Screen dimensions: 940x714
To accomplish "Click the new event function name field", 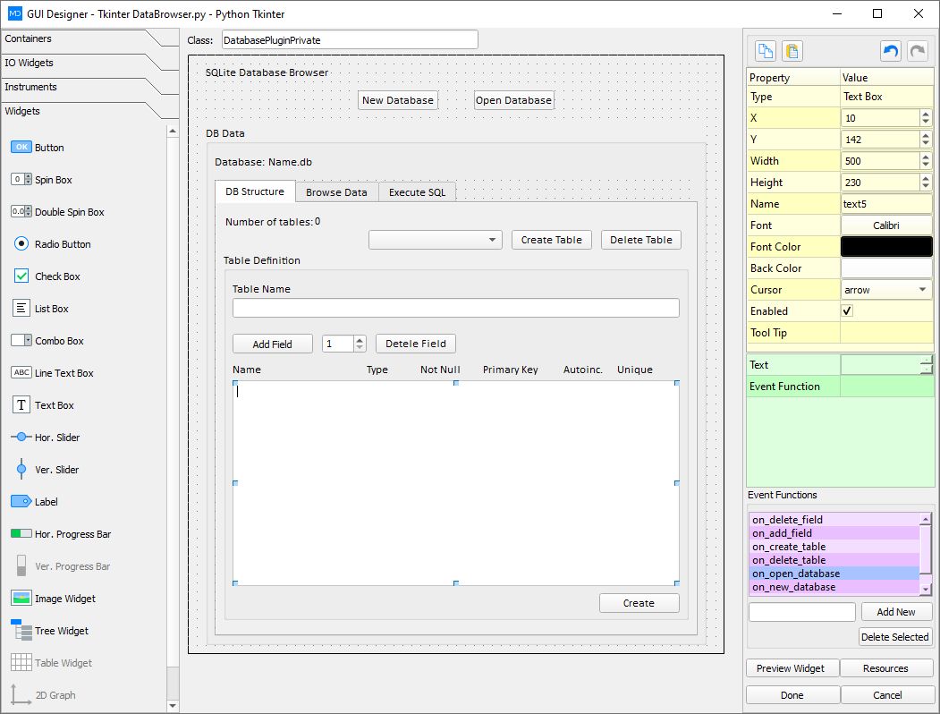I will click(801, 611).
